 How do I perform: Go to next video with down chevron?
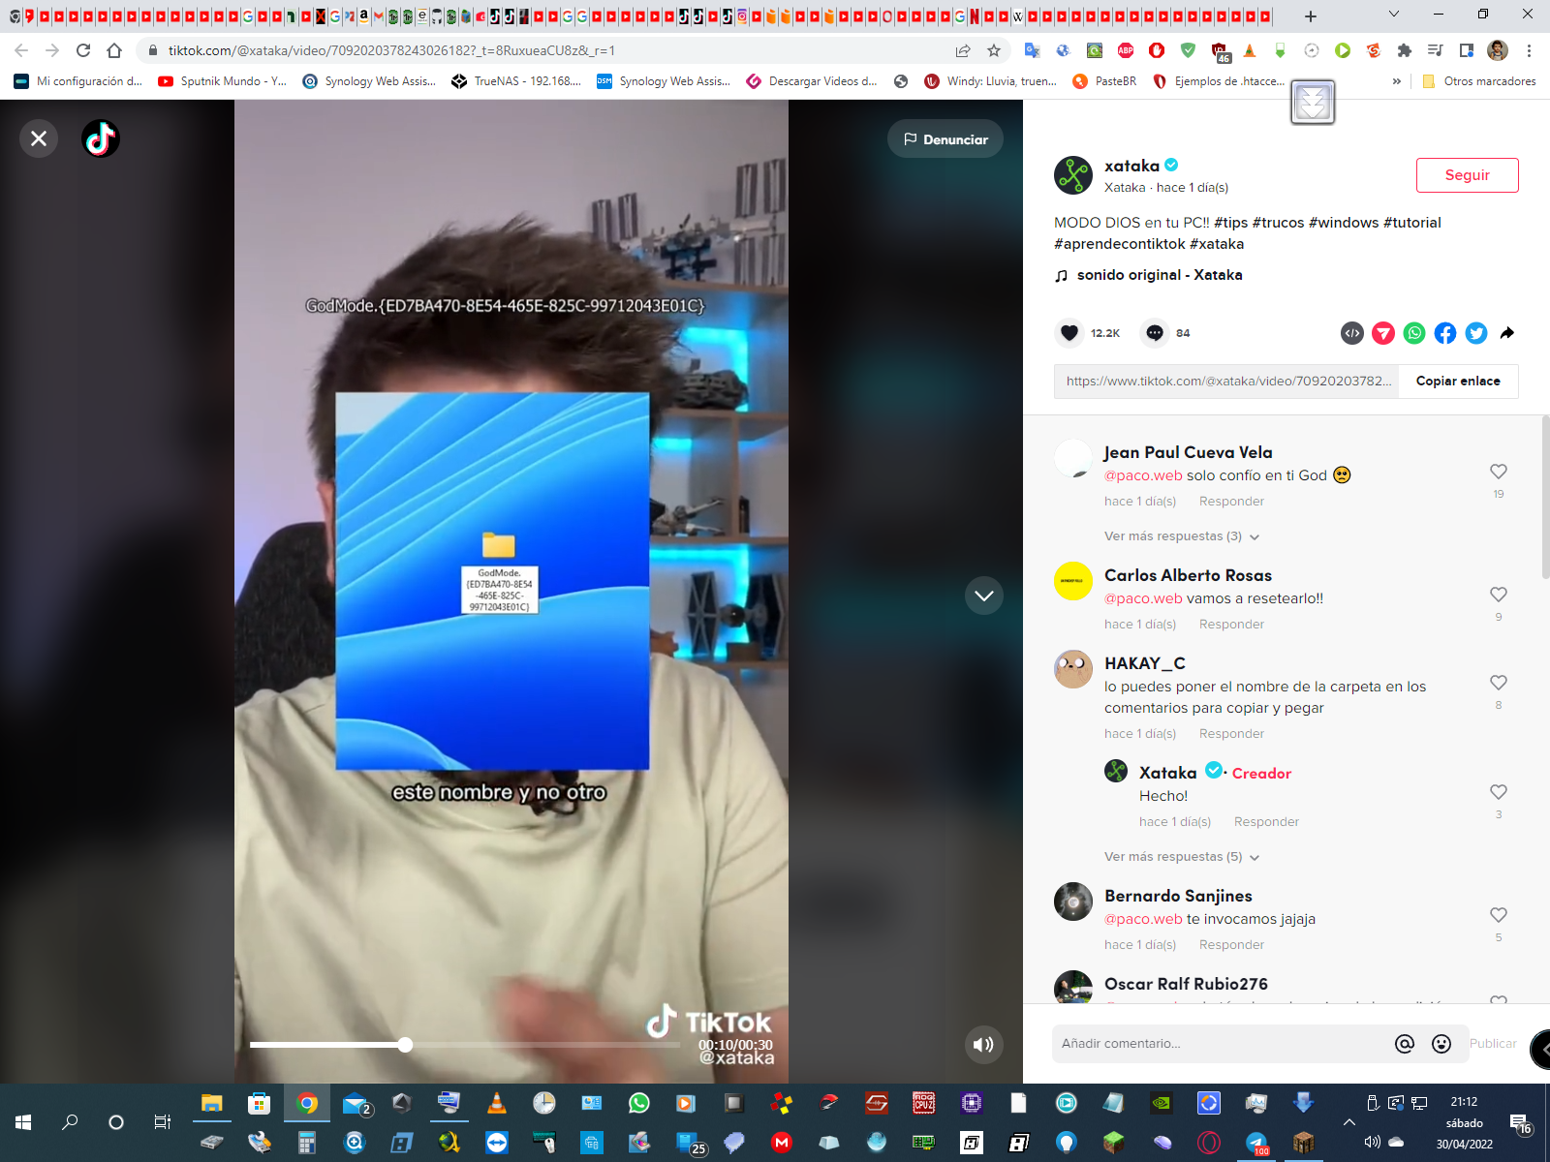tap(983, 596)
